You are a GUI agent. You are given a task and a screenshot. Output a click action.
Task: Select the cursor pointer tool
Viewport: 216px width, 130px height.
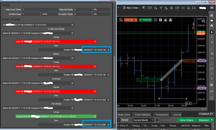tap(212, 32)
